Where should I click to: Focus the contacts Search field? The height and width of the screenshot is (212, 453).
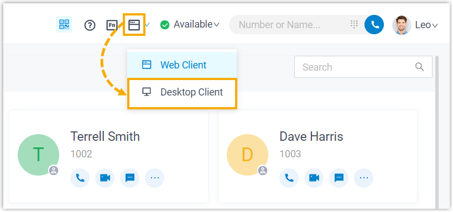(363, 67)
